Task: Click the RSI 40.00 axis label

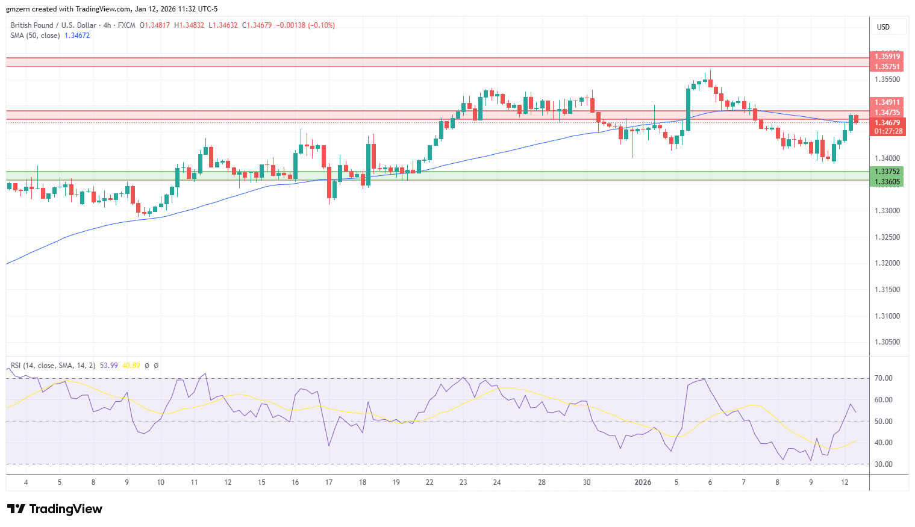Action: [884, 443]
